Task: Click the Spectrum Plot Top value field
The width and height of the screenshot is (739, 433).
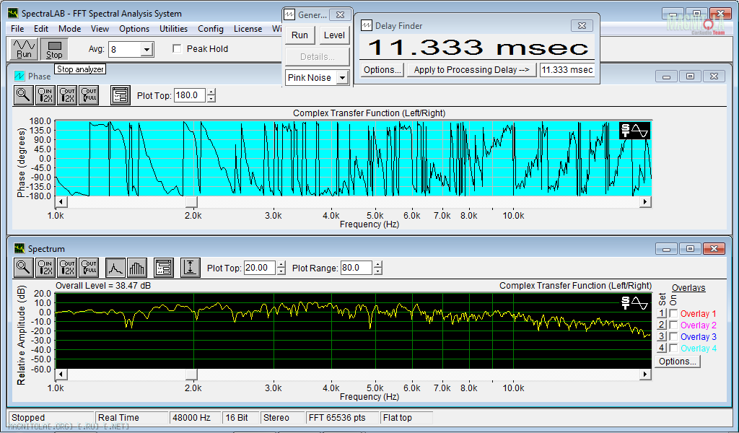Action: click(x=260, y=268)
